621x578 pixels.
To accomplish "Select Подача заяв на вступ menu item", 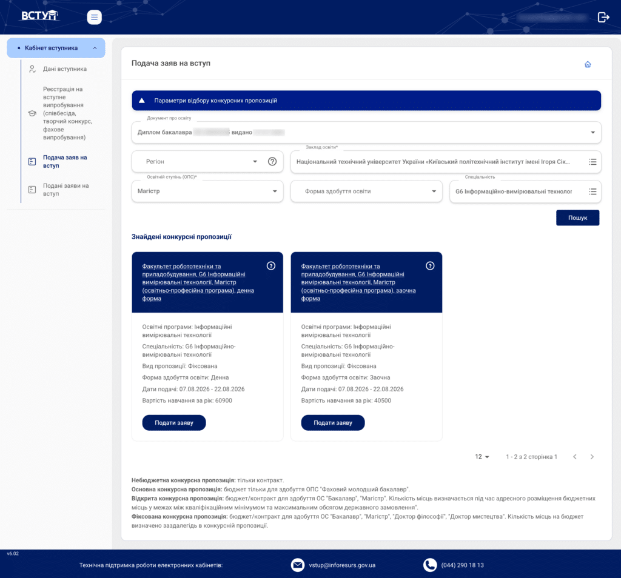I will [x=65, y=161].
